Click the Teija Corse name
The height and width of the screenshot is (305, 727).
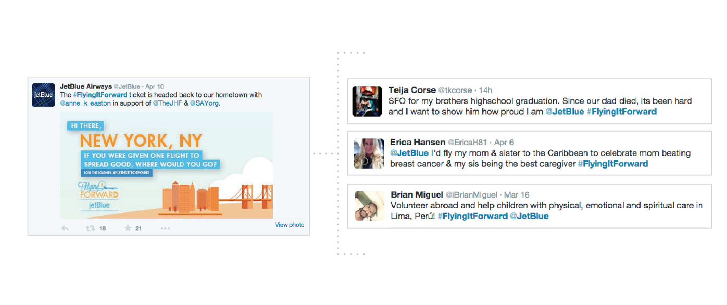pyautogui.click(x=412, y=91)
